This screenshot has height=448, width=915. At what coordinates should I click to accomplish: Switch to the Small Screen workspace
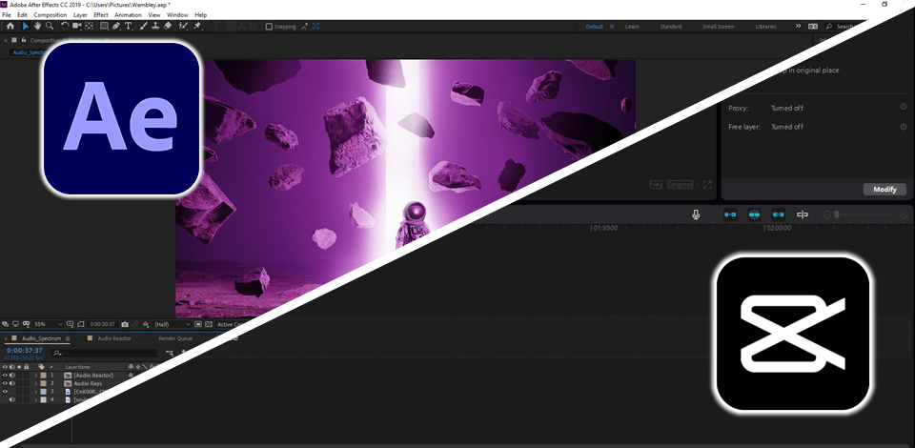coord(718,27)
